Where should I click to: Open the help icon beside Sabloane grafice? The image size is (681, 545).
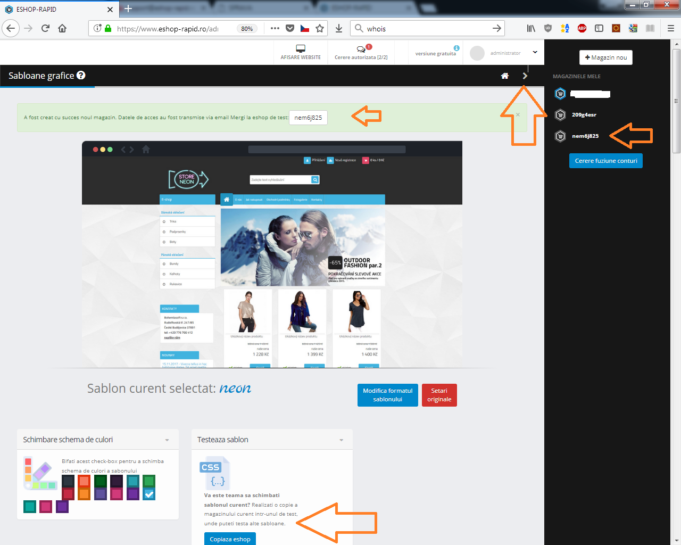pyautogui.click(x=81, y=76)
